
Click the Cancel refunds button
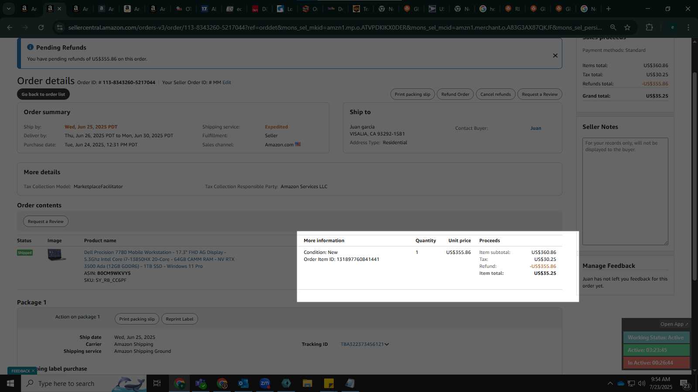[495, 94]
